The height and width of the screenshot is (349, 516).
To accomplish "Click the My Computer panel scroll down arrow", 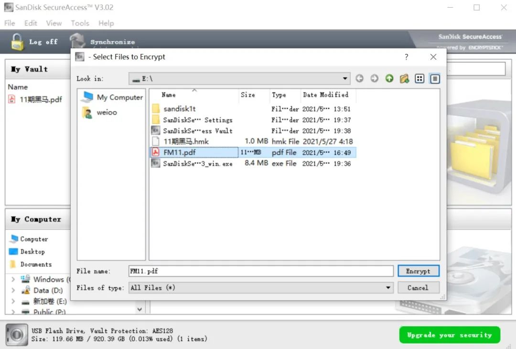I will (x=140, y=309).
